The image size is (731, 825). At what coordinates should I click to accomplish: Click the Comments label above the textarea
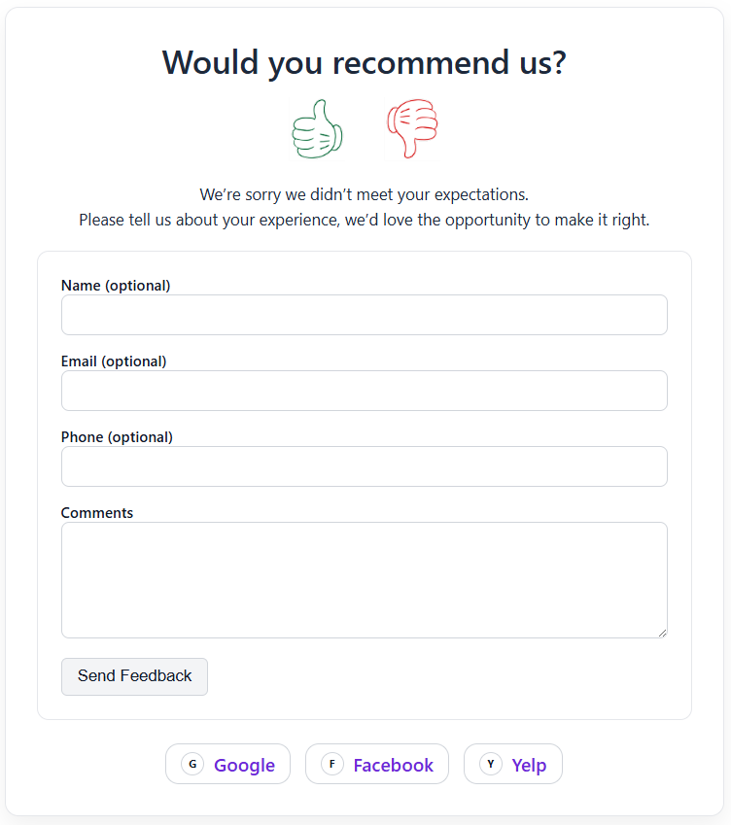pyautogui.click(x=96, y=513)
